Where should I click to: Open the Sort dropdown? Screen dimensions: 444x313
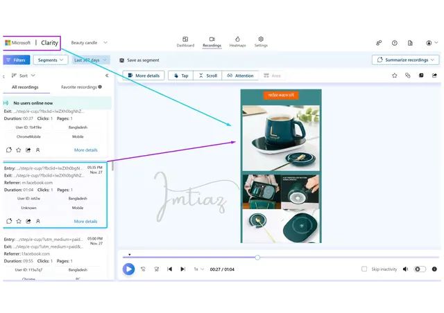23,75
